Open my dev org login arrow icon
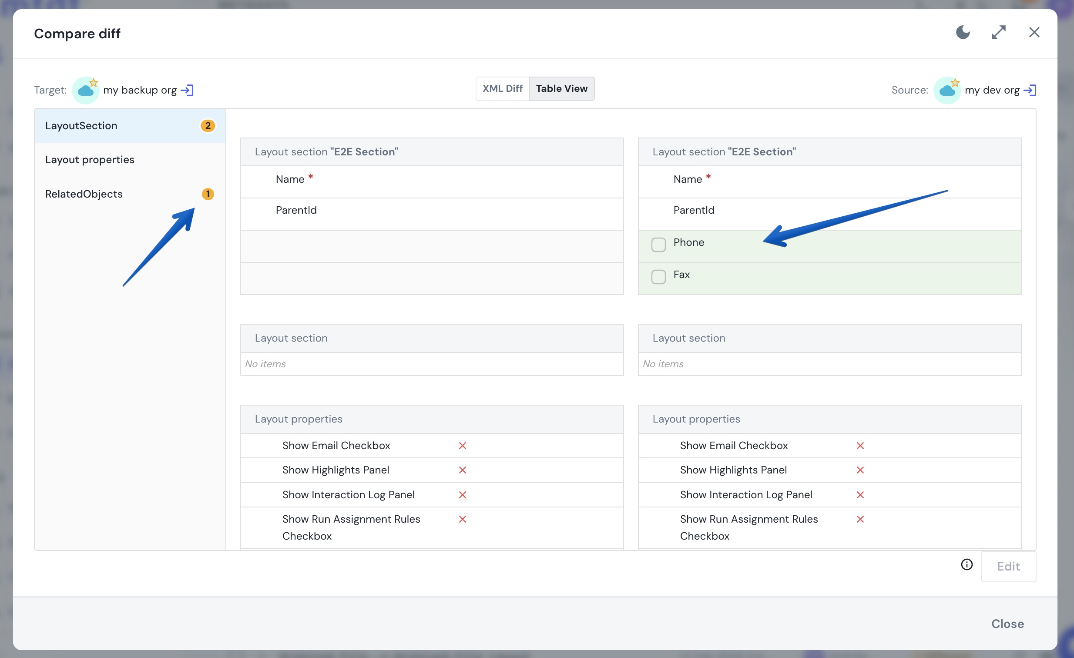 tap(1030, 90)
